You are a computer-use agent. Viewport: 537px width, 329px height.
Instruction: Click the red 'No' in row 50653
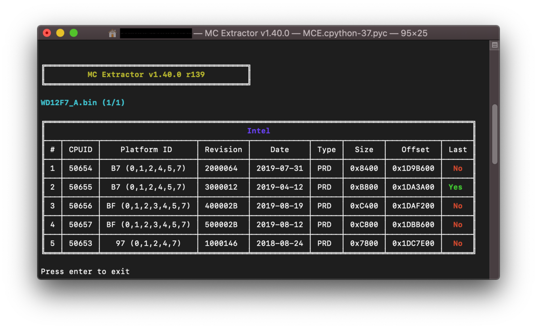[458, 244]
